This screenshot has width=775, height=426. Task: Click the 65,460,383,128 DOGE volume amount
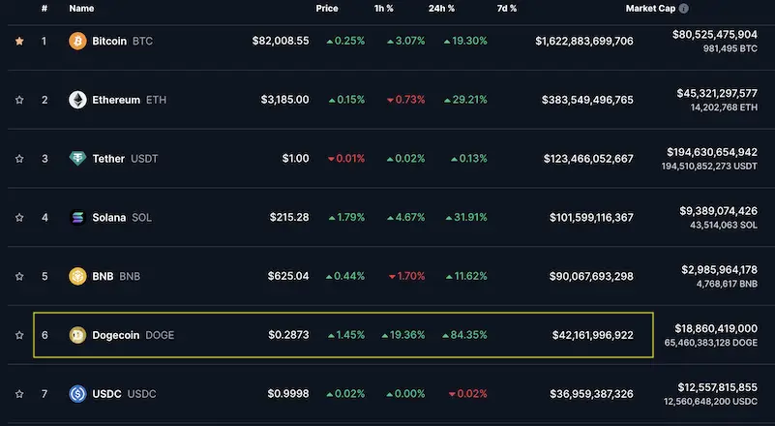[711, 343]
